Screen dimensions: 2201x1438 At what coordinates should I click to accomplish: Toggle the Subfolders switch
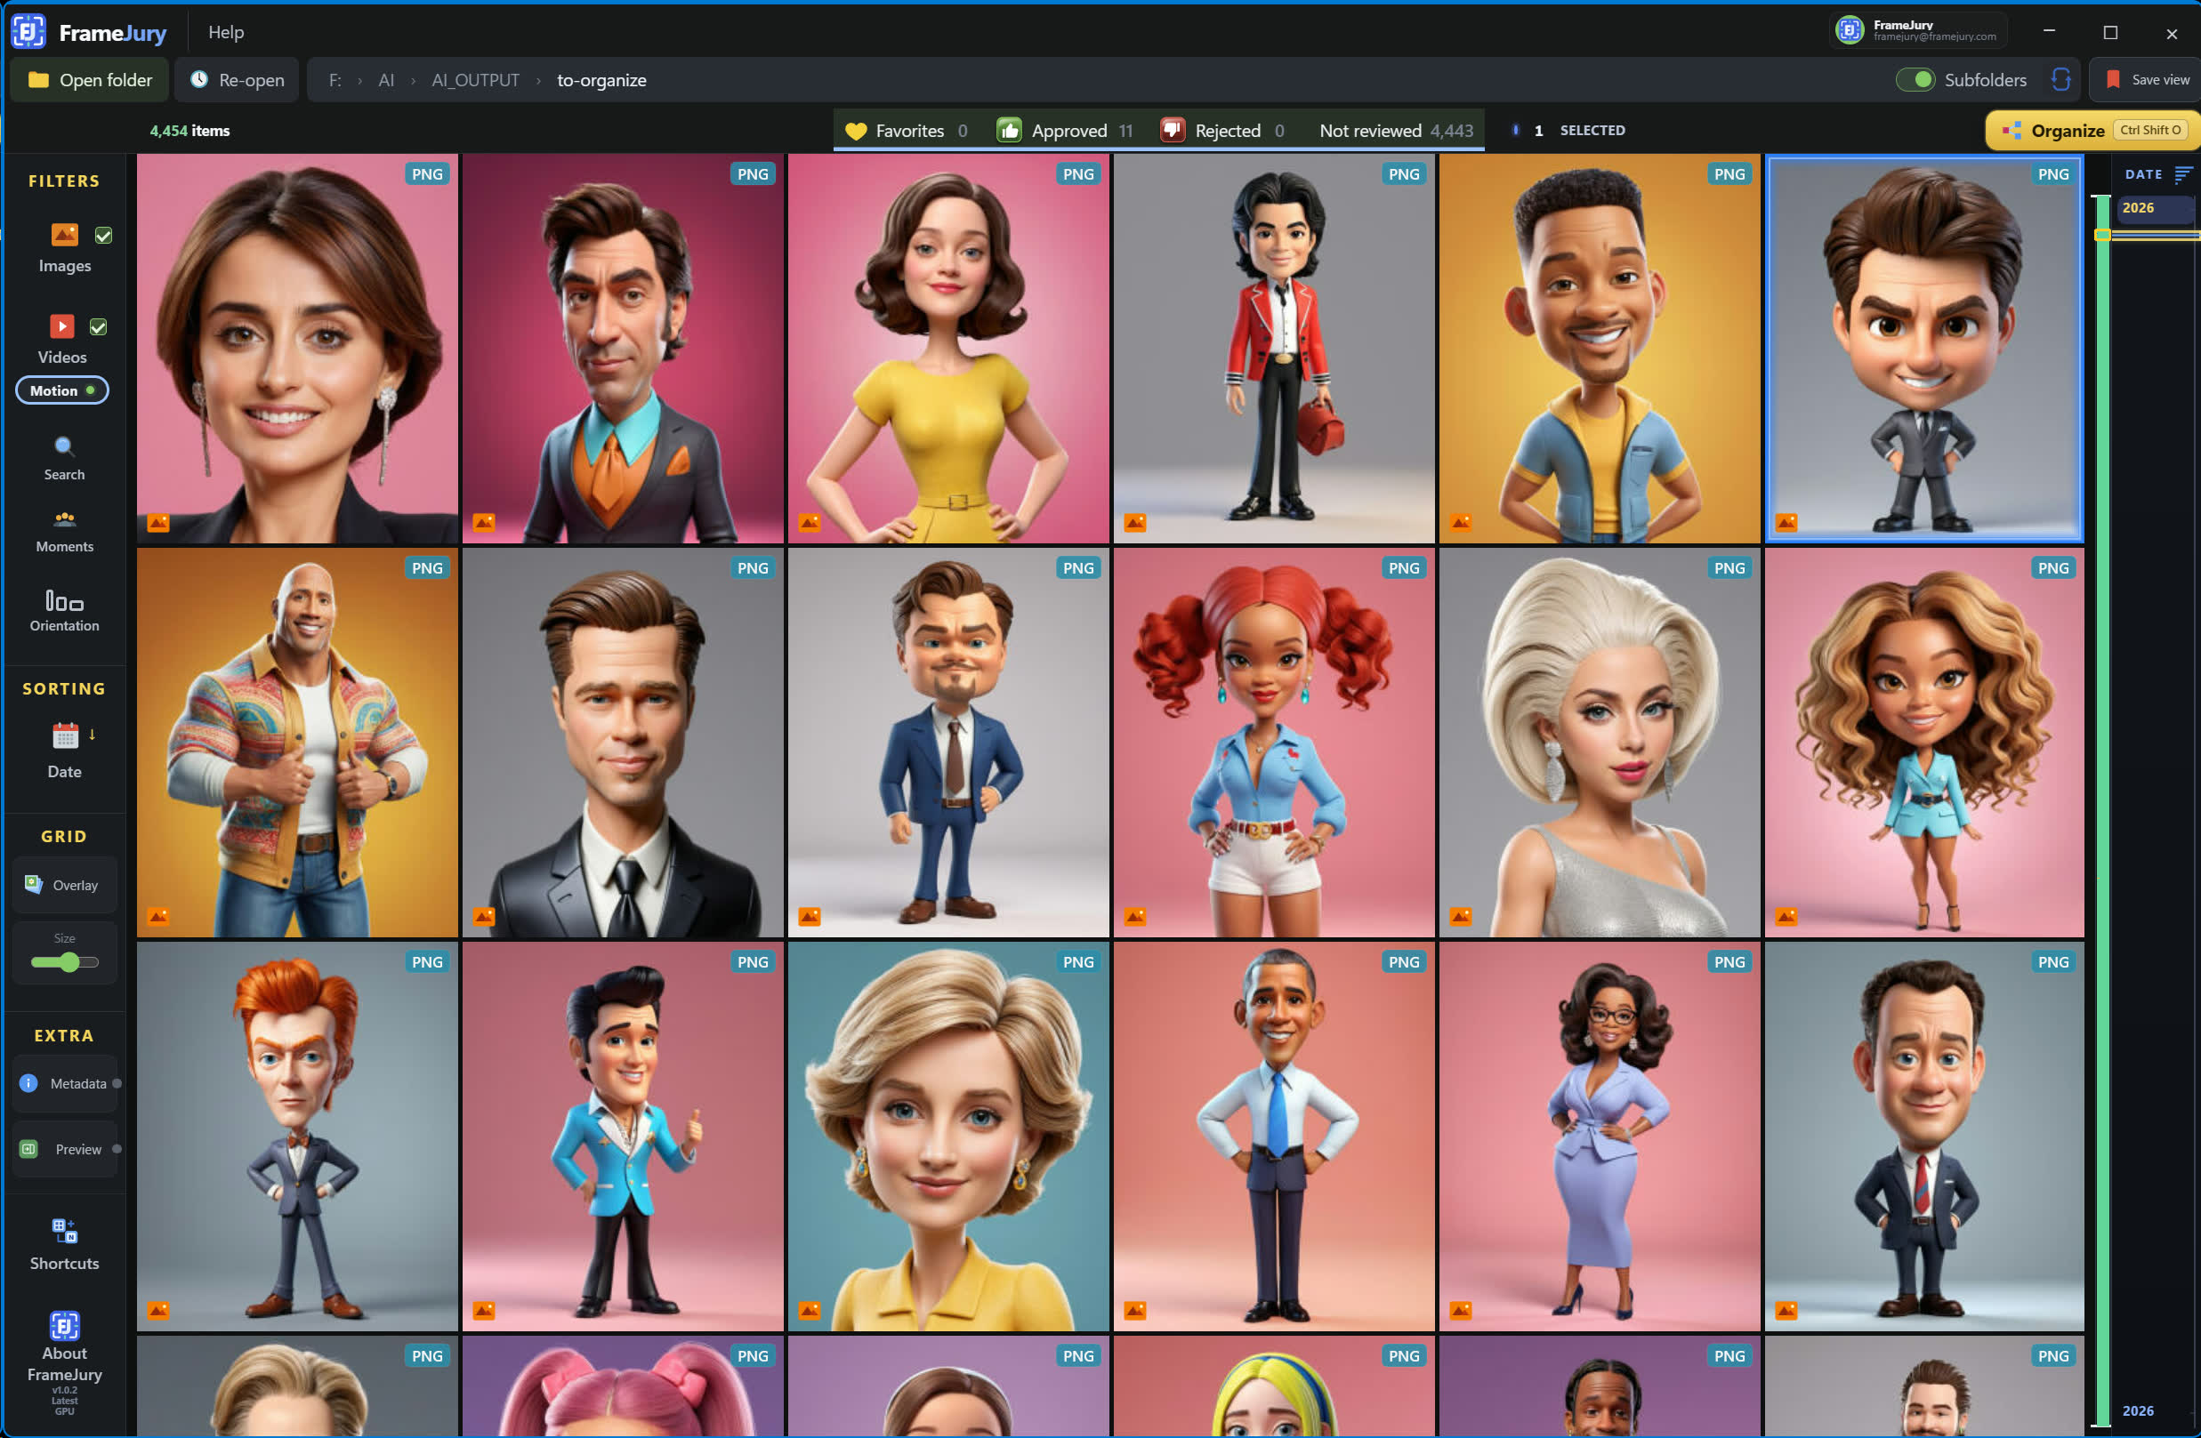tap(1915, 80)
